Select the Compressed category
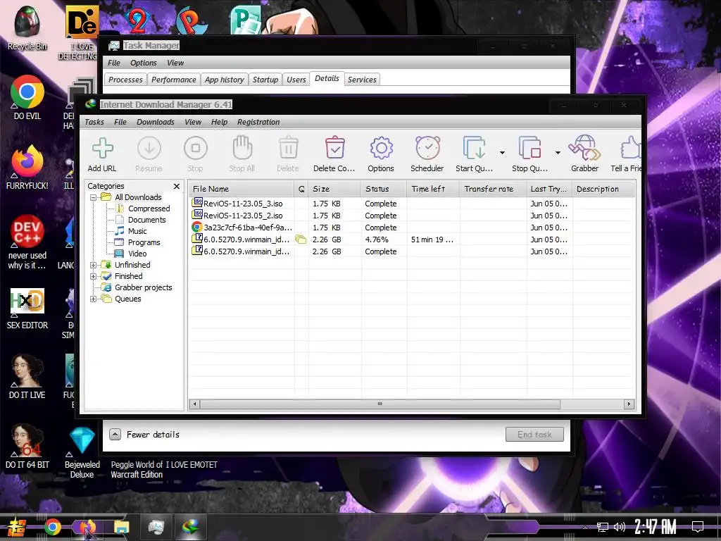This screenshot has height=541, width=721. pos(149,209)
